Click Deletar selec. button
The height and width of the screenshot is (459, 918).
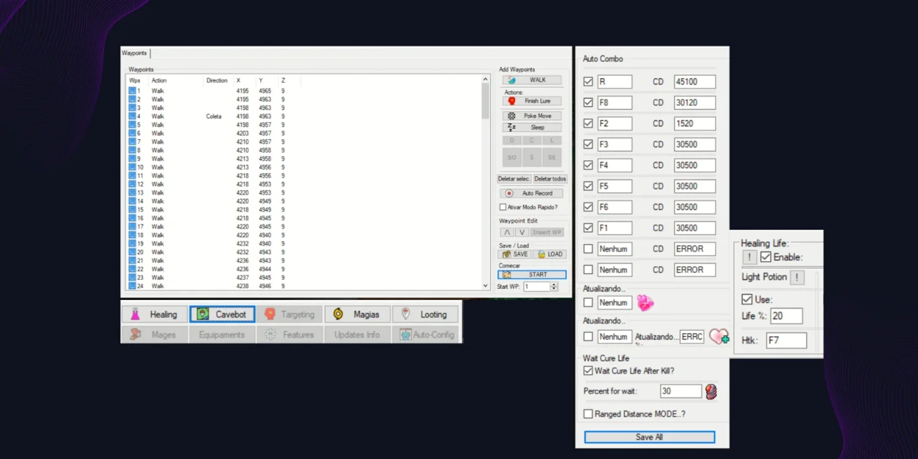[514, 179]
